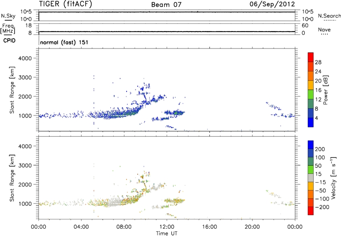The height and width of the screenshot is (236, 341).
Task: Click the gray segment of the Velocity color bar
Action: pyautogui.click(x=311, y=178)
